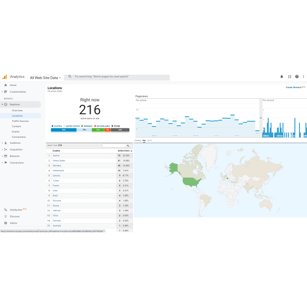Click the table filter search magnifier button
The height and width of the screenshot is (307, 307).
[128, 145]
